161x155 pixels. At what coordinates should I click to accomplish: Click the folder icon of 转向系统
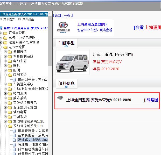point(10,94)
